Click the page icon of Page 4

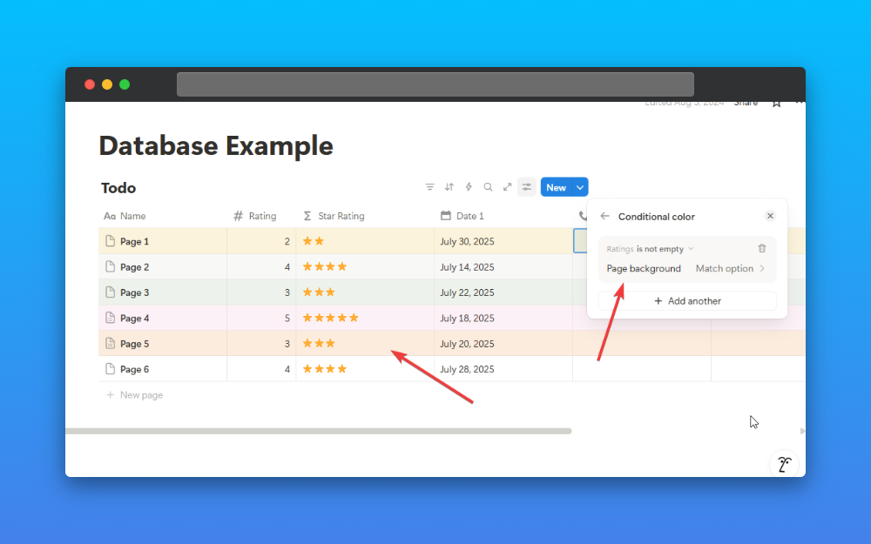point(110,318)
